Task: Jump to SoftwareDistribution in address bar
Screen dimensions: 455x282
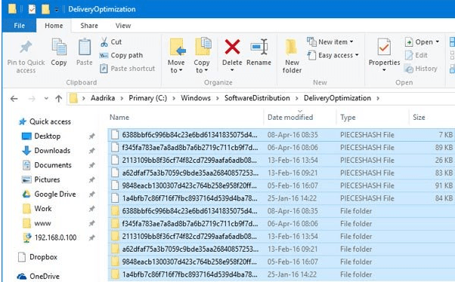Action: (x=257, y=98)
